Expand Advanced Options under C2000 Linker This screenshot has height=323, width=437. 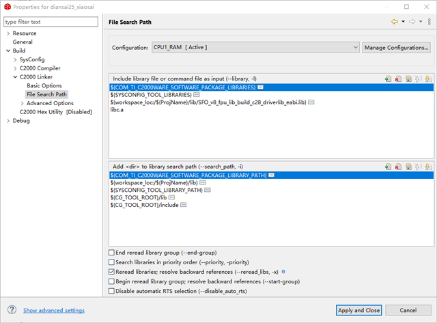pyautogui.click(x=22, y=103)
